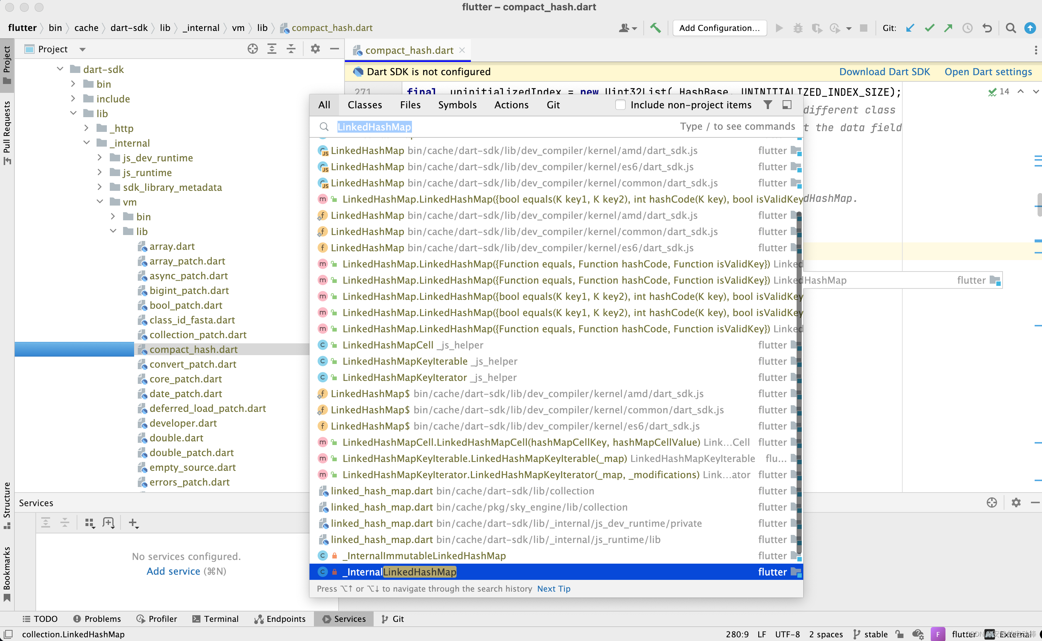Select _InternalLinkedHashMap in search results
Image resolution: width=1042 pixels, height=641 pixels.
(x=400, y=572)
